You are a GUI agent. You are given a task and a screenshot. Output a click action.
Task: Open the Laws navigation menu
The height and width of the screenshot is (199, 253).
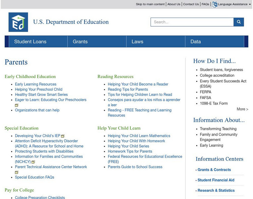(x=156, y=41)
